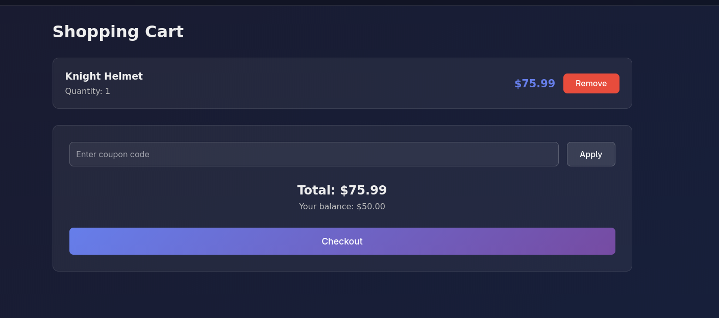Remove the Knight Helmet from cart
Image resolution: width=719 pixels, height=318 pixels.
[x=591, y=83]
